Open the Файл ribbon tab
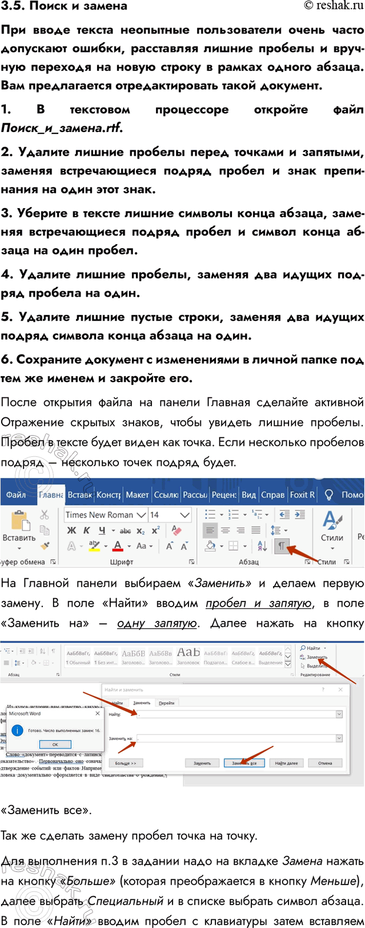 coord(16,495)
